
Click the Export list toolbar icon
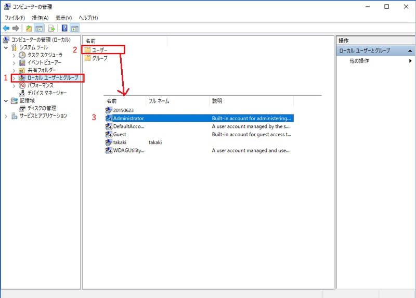(x=51, y=28)
